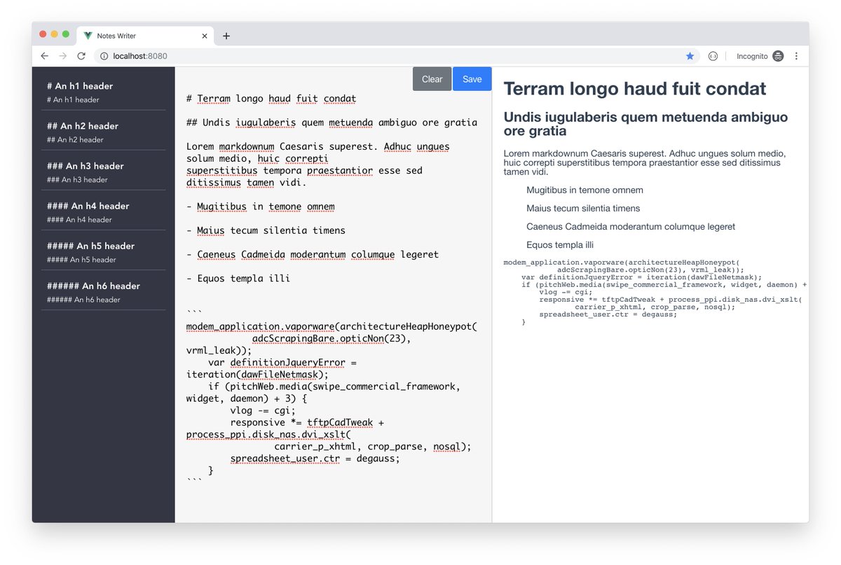Click the 'Incognito' label in the toolbar
The height and width of the screenshot is (565, 841).
pyautogui.click(x=752, y=56)
